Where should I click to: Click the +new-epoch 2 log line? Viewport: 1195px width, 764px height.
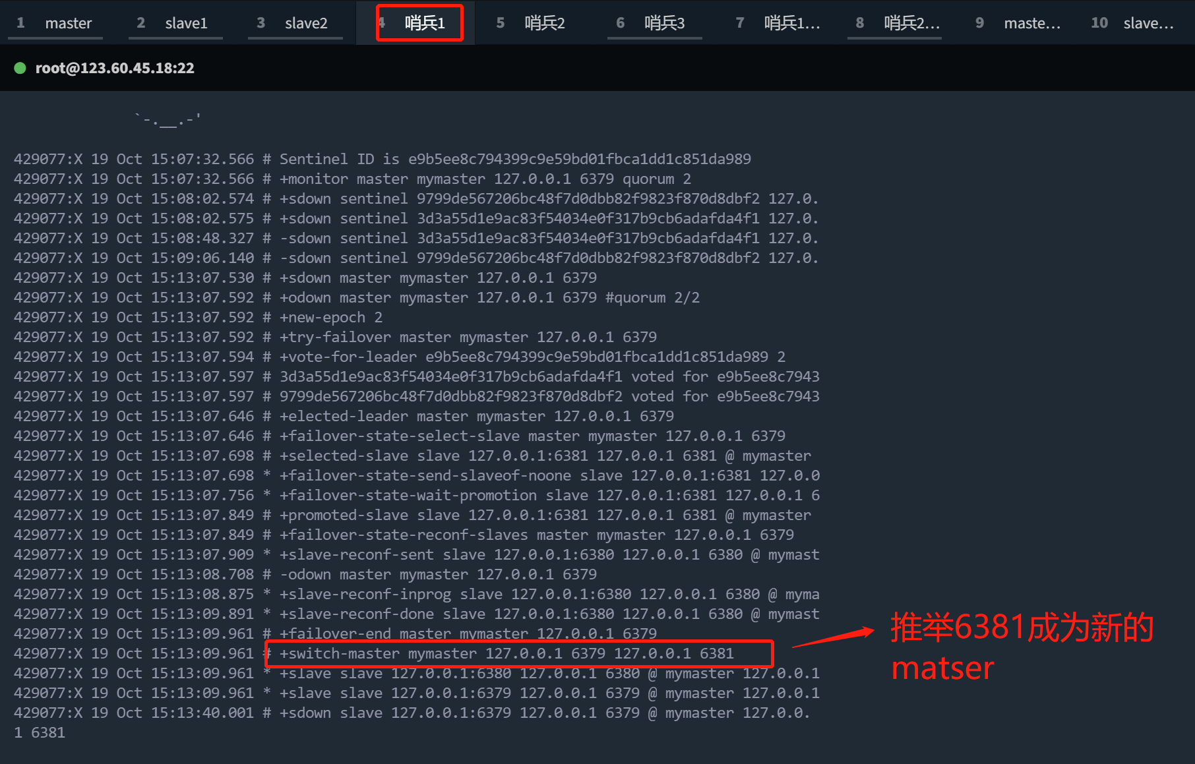click(330, 317)
